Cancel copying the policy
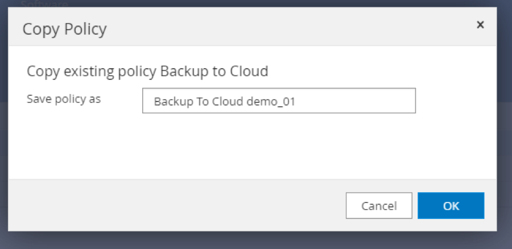Viewport: 512px width, 249px height. click(x=379, y=205)
